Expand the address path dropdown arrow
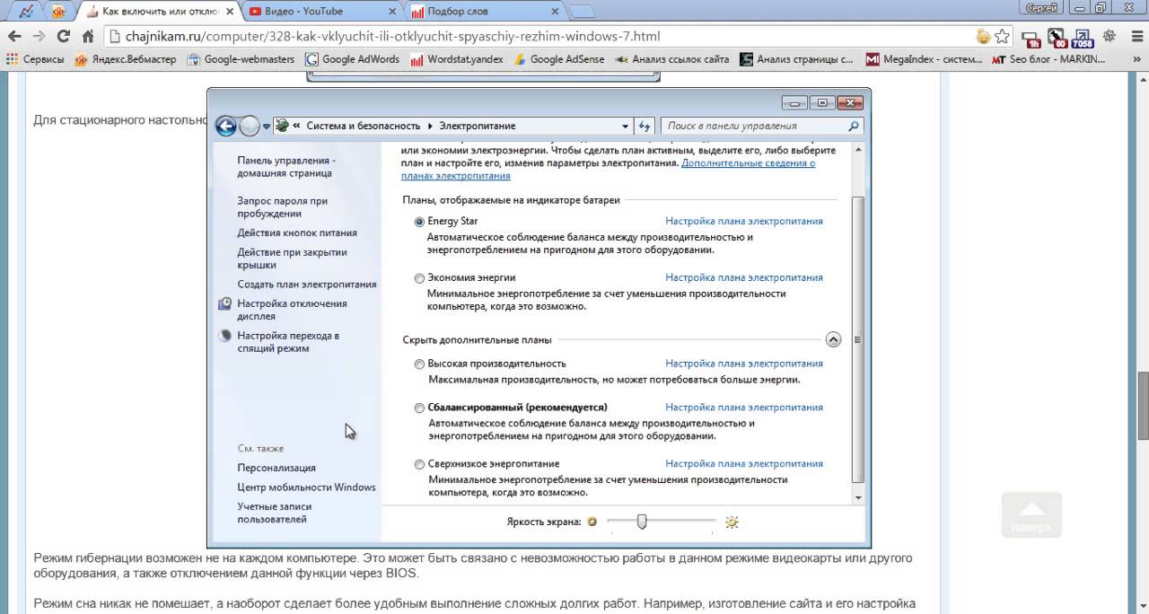The image size is (1149, 614). tap(626, 127)
